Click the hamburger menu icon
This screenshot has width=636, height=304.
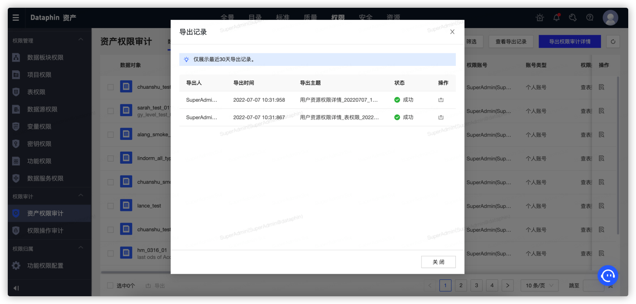click(x=16, y=17)
